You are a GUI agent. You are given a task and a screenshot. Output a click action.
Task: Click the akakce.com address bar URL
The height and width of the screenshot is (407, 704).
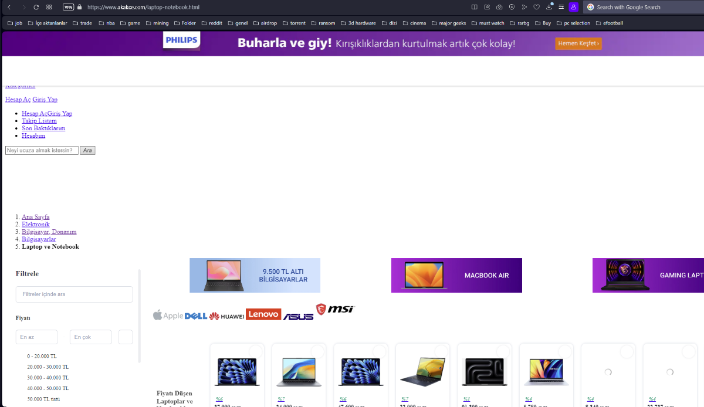point(143,7)
